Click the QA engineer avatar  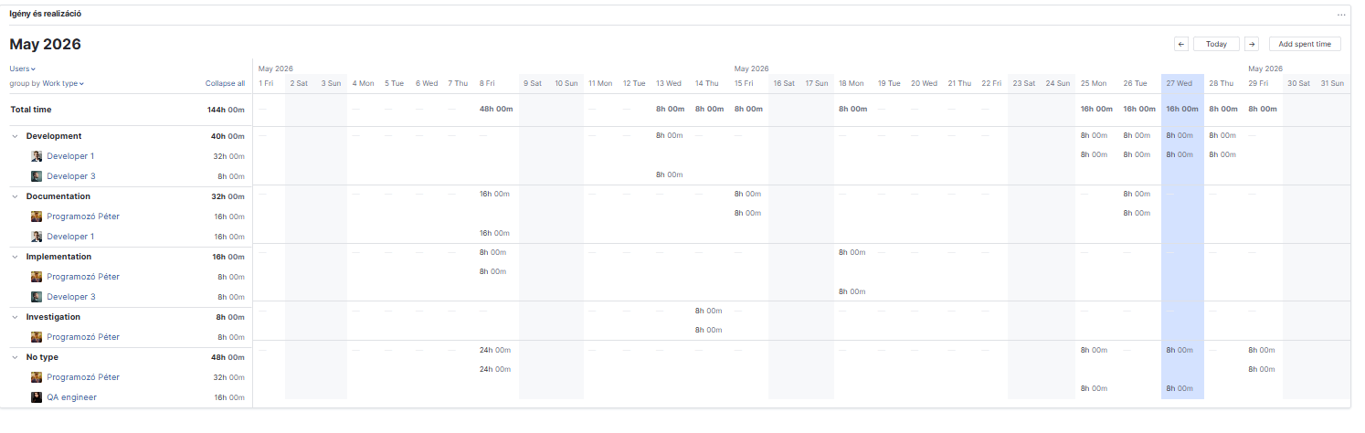pos(37,397)
